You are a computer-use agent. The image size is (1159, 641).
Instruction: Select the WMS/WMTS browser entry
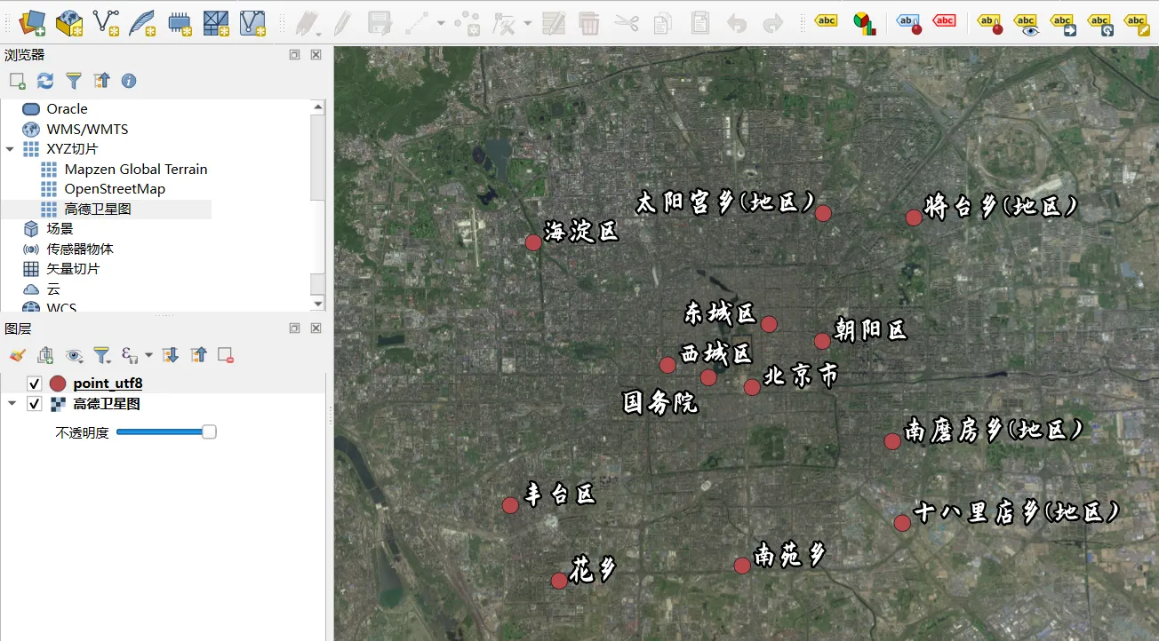pos(87,129)
